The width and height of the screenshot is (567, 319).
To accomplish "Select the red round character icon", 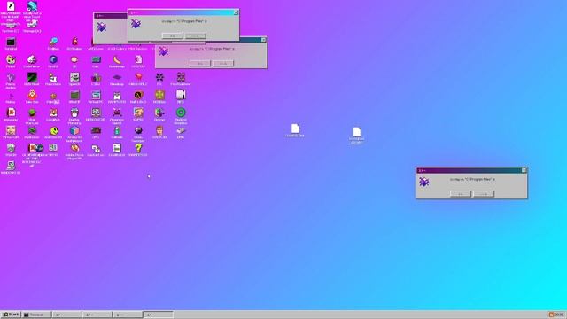I will tap(32, 95).
